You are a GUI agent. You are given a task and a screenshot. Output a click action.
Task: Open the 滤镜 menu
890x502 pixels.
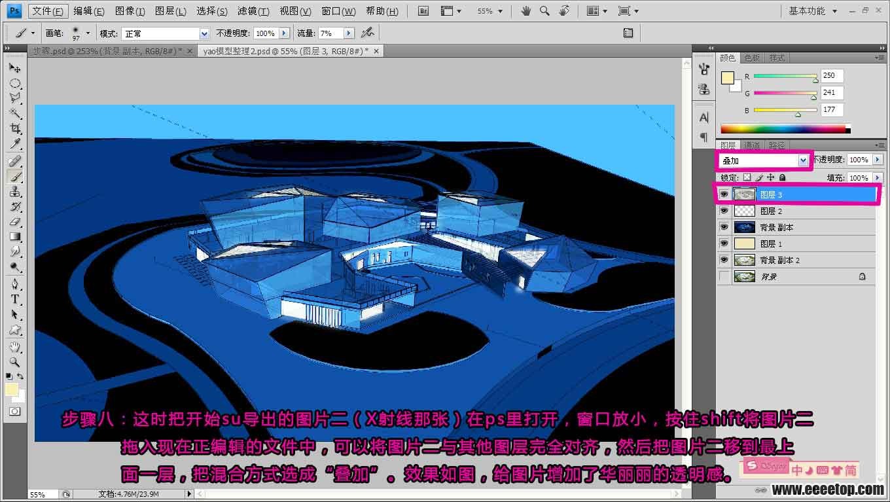tap(253, 11)
